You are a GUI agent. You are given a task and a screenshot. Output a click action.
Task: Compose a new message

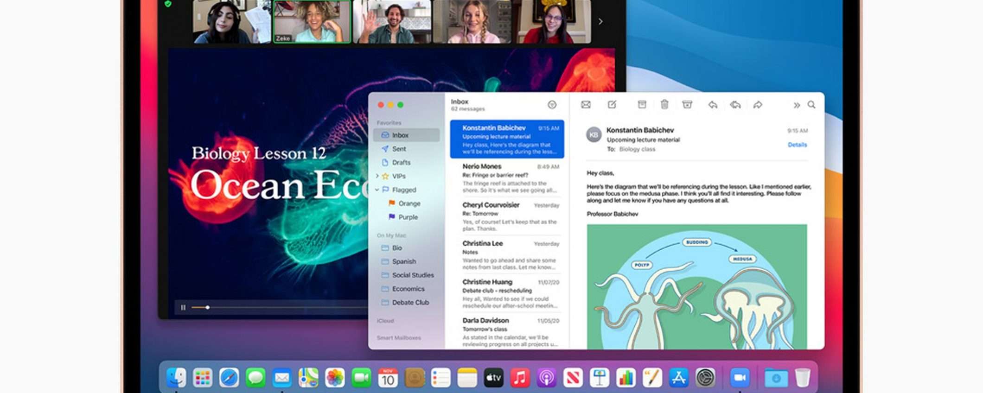click(612, 105)
